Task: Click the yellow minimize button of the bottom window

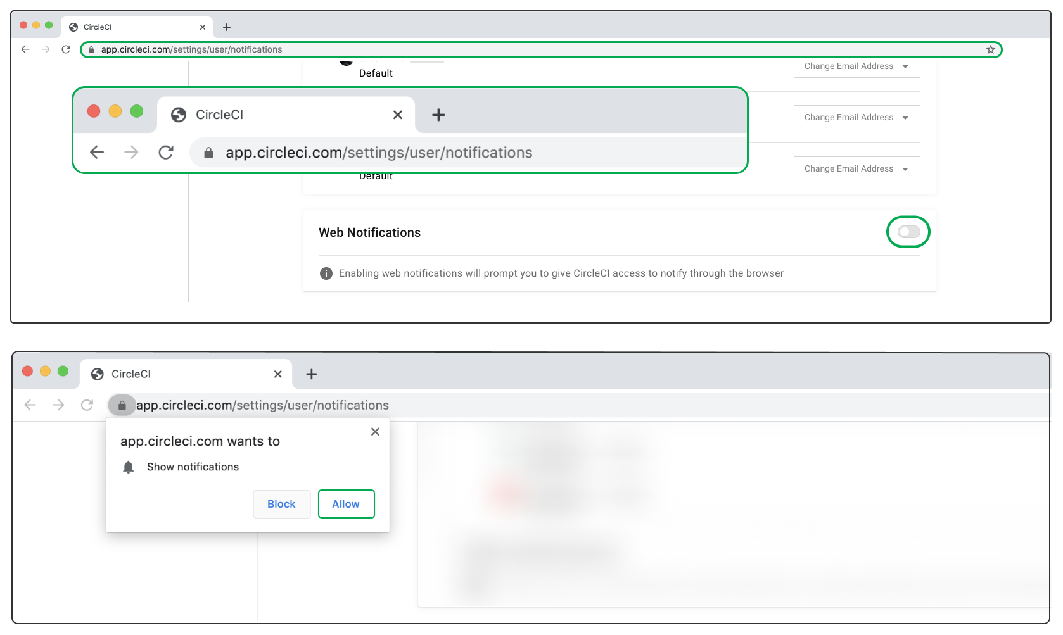Action: click(x=45, y=371)
